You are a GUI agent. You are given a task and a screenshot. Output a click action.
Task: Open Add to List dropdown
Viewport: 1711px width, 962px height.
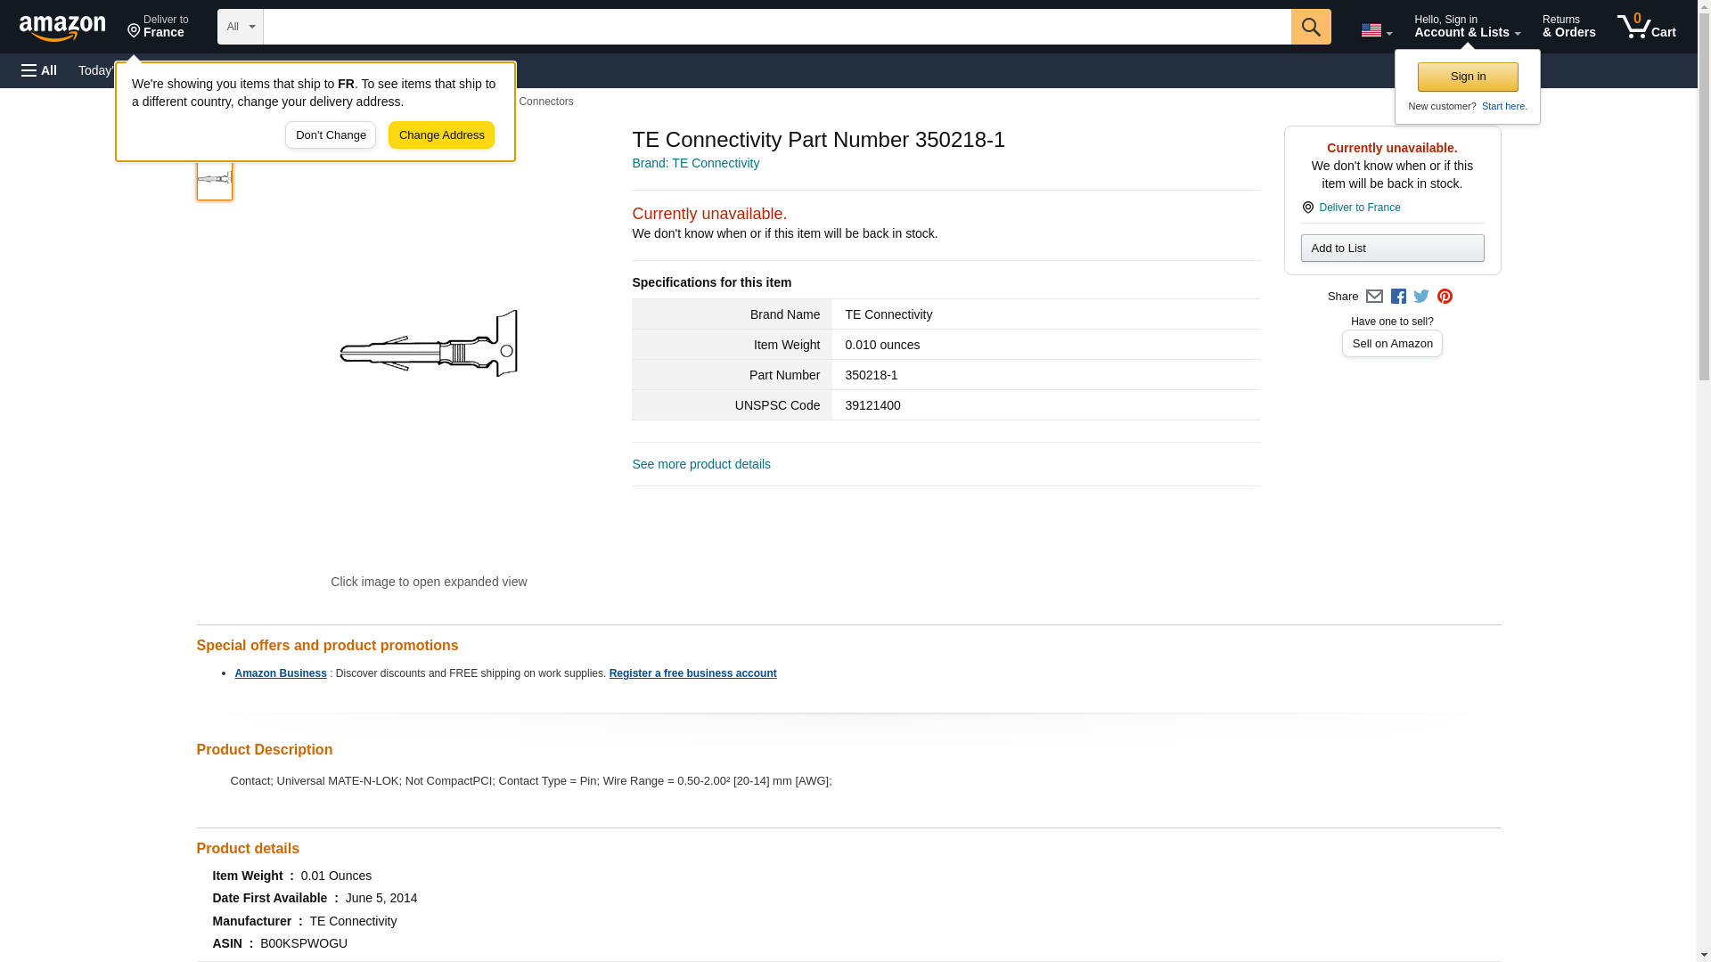[1392, 249]
